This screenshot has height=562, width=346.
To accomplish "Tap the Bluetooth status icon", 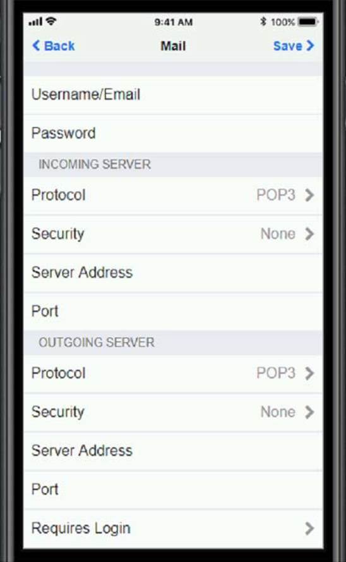I will point(263,22).
